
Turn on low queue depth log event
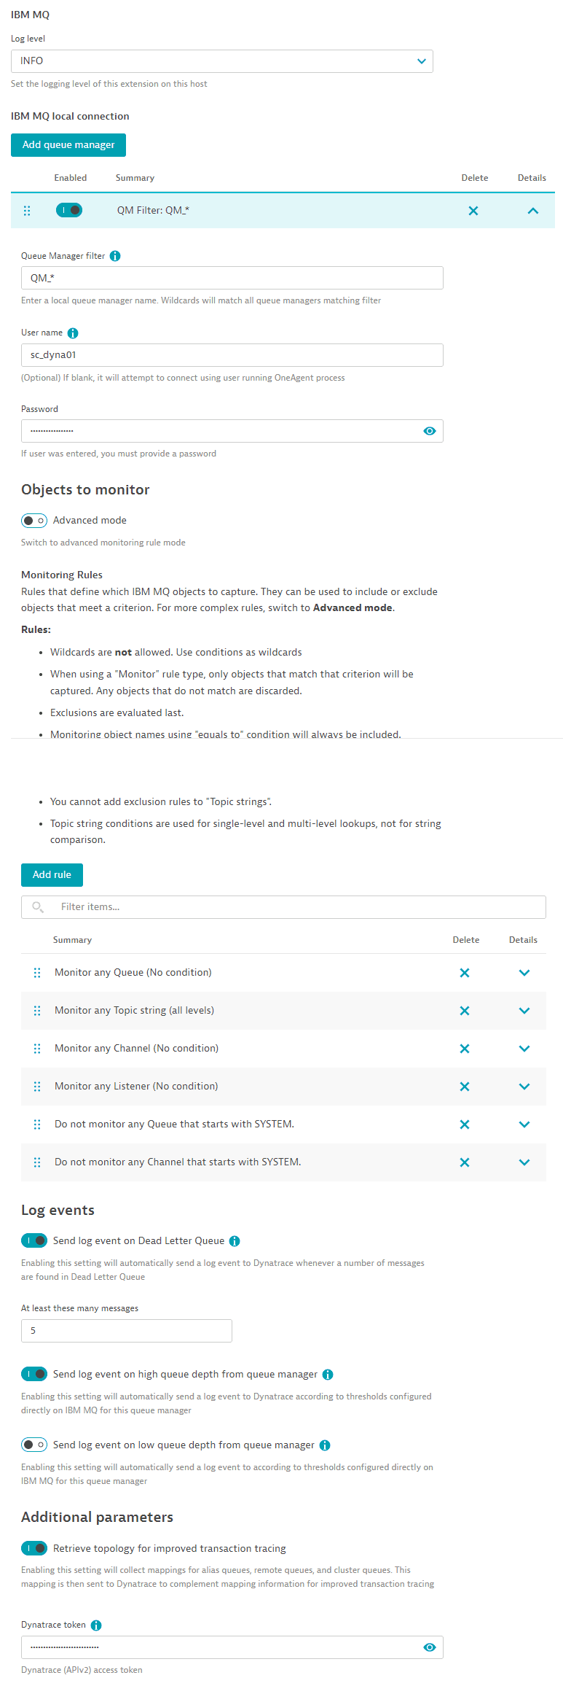click(x=34, y=1445)
